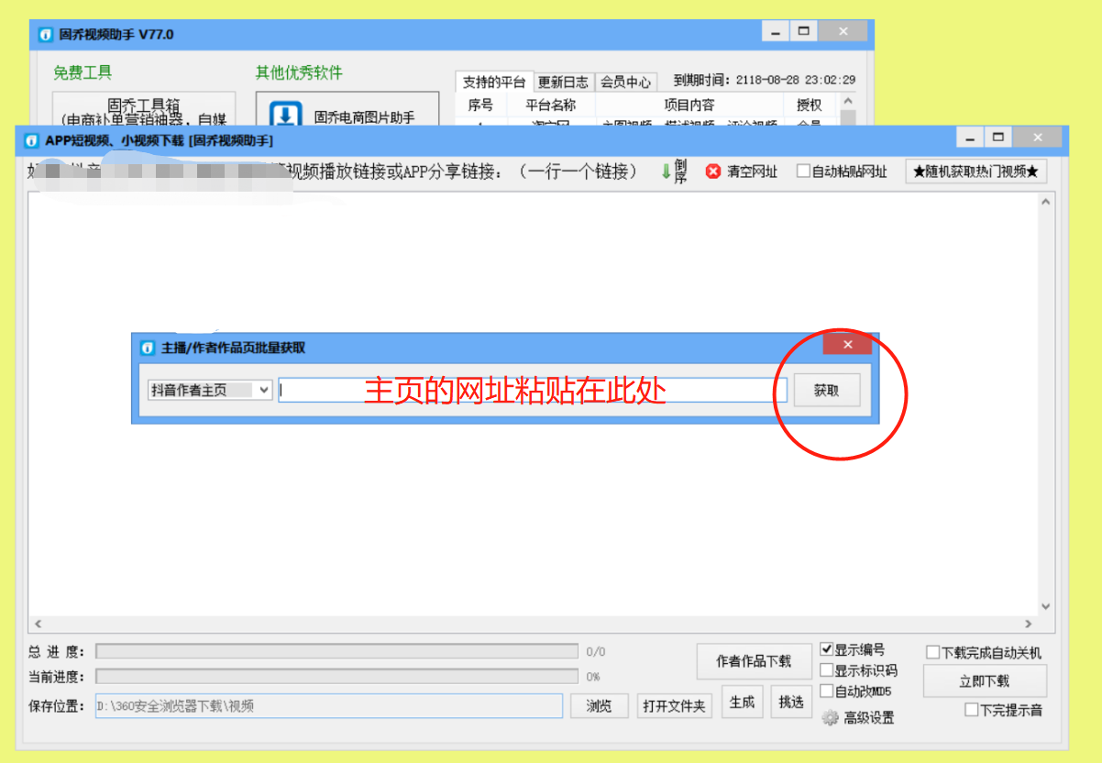Maximize the APP短视频下载 window

(997, 138)
